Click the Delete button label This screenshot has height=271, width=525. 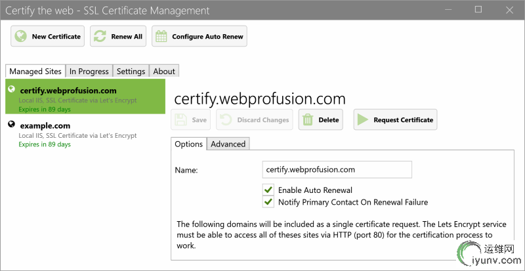(329, 120)
